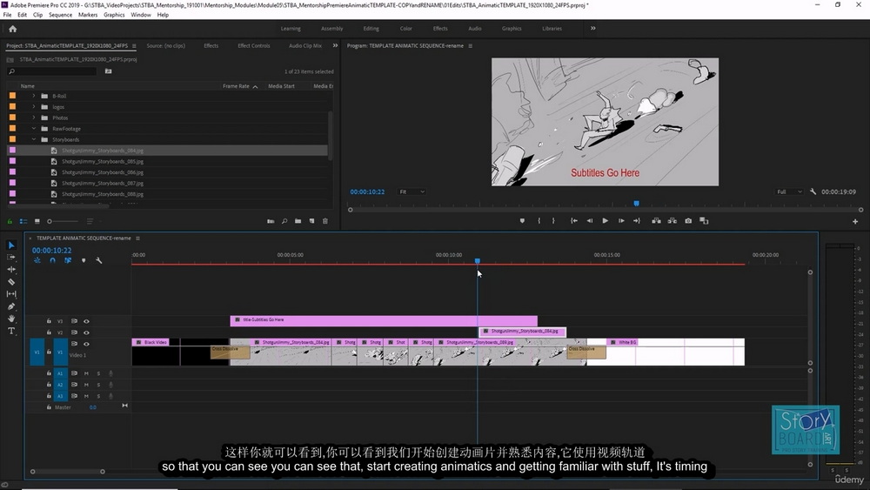Click the Project panel search field
The width and height of the screenshot is (870, 490).
click(52, 71)
